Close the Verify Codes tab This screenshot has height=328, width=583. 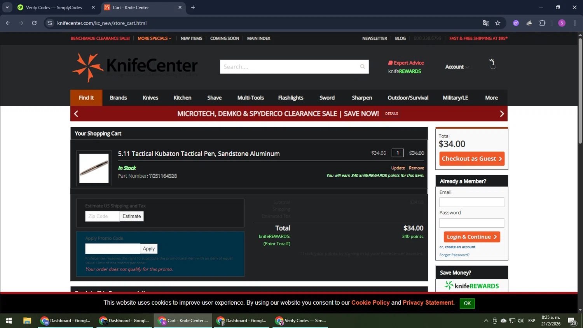pyautogui.click(x=93, y=7)
